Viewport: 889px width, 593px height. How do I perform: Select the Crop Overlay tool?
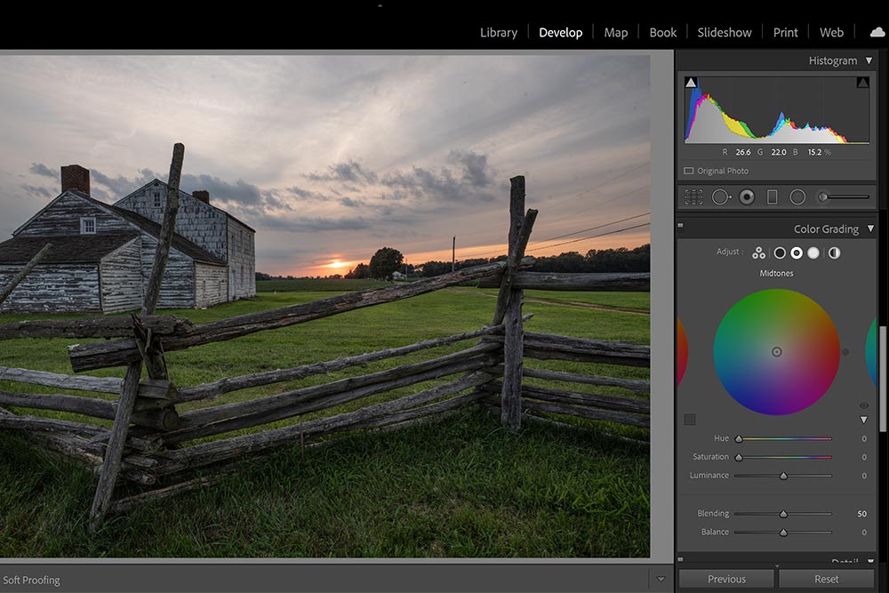coord(693,196)
